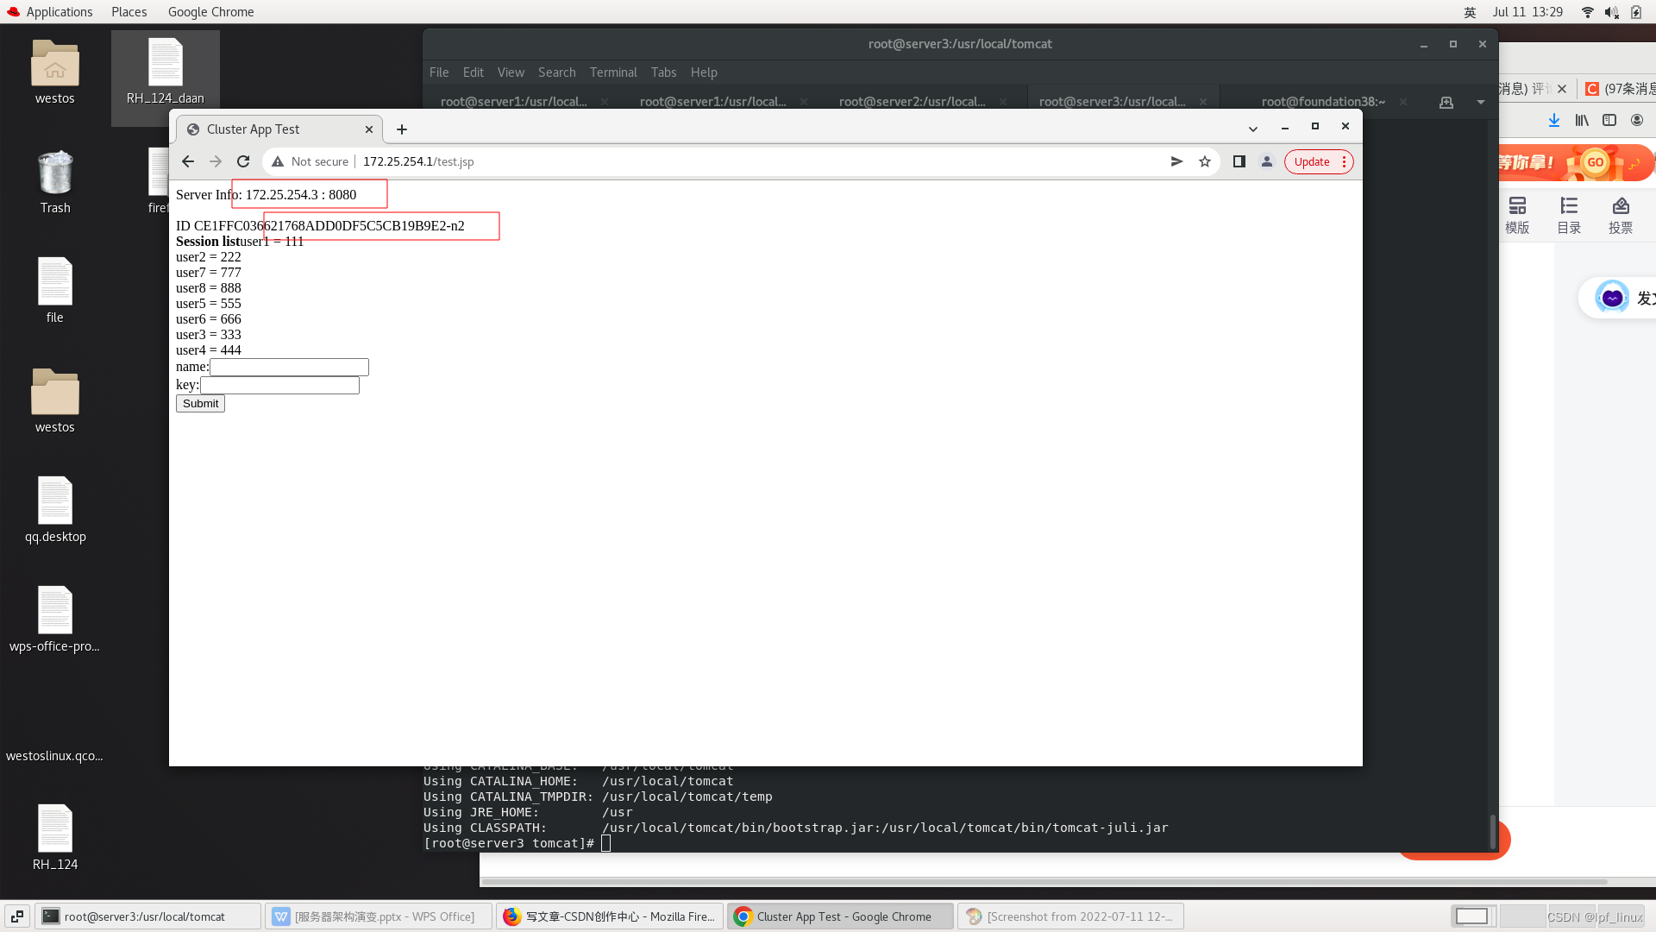Click the name input field
This screenshot has width=1656, height=932.
coord(289,368)
